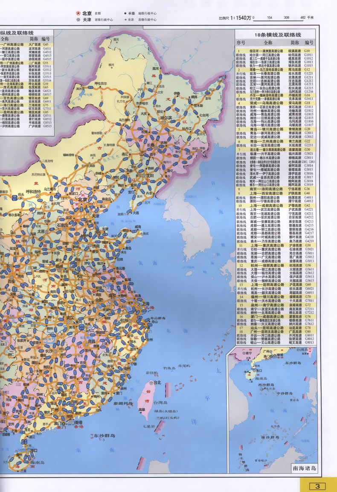Click 上海——西安高速公路 table entry

coord(267,193)
